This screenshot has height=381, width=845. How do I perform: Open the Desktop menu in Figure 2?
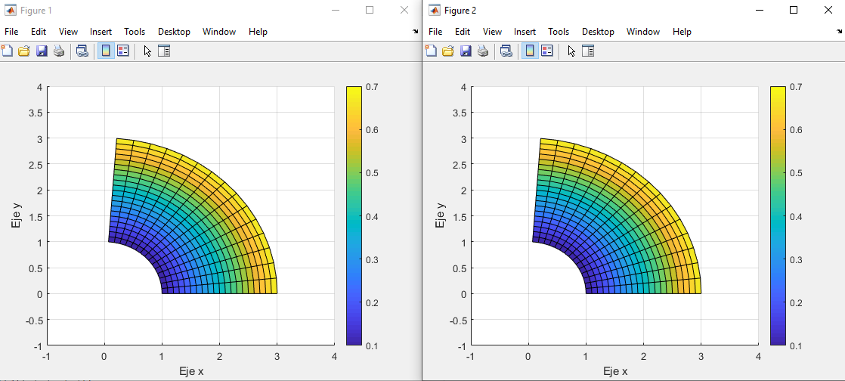598,32
